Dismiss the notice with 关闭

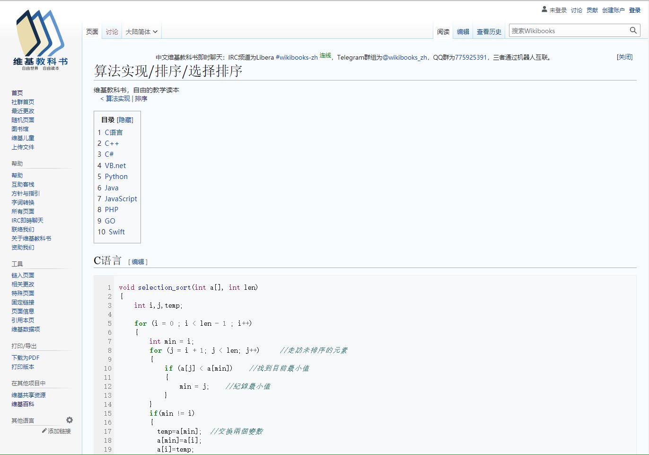(x=624, y=57)
